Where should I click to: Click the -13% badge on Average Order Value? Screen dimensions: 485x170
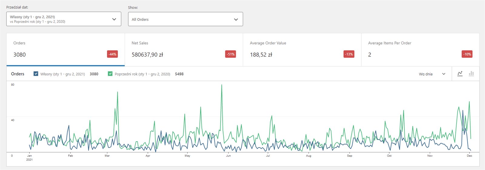pyautogui.click(x=349, y=54)
